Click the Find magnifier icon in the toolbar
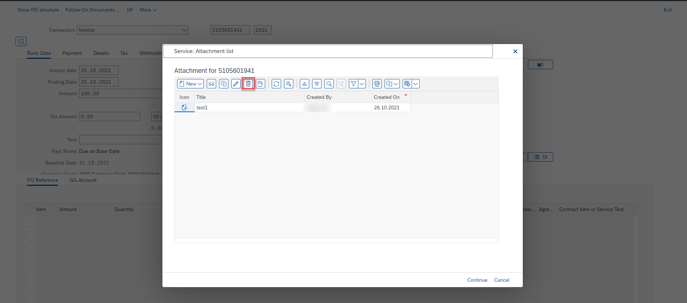This screenshot has height=303, width=687. tap(329, 84)
